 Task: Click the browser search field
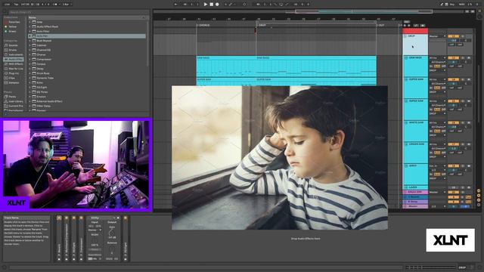(79, 12)
